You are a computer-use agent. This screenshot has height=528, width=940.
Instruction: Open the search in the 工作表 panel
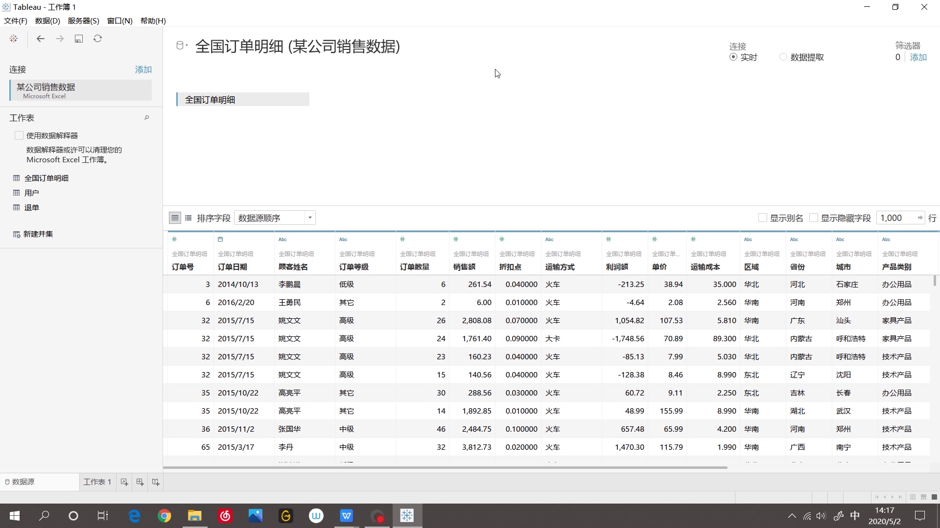(x=146, y=117)
